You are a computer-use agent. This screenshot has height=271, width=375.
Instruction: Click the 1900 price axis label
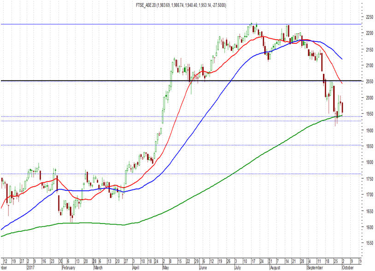point(369,130)
